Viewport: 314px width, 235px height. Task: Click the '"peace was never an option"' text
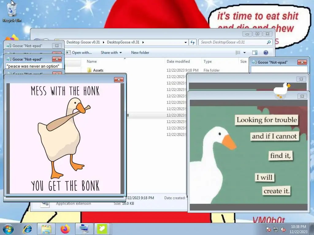point(33,66)
